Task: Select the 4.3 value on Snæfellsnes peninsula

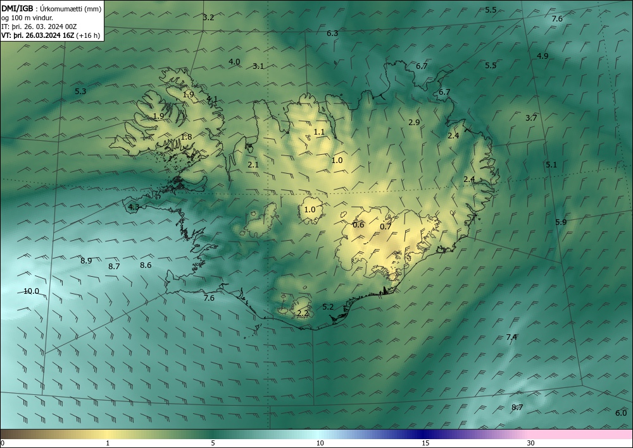Action: (x=134, y=207)
